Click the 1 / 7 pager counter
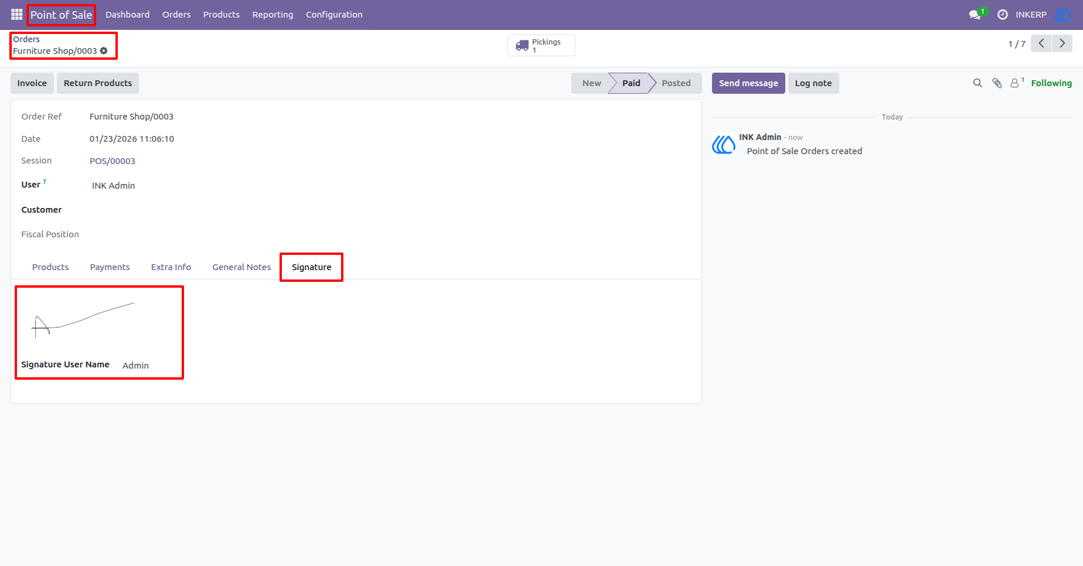1083x566 pixels. click(x=1017, y=44)
